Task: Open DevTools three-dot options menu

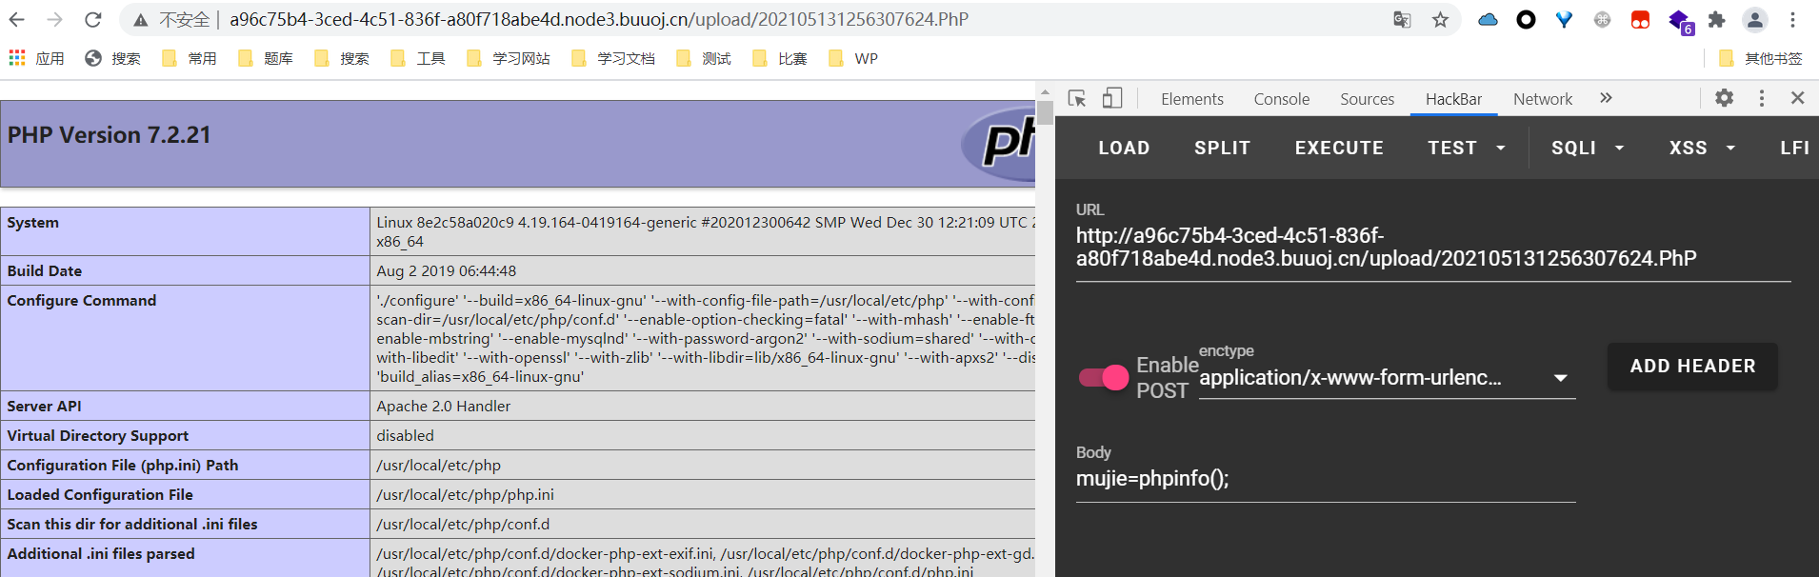Action: (x=1761, y=98)
